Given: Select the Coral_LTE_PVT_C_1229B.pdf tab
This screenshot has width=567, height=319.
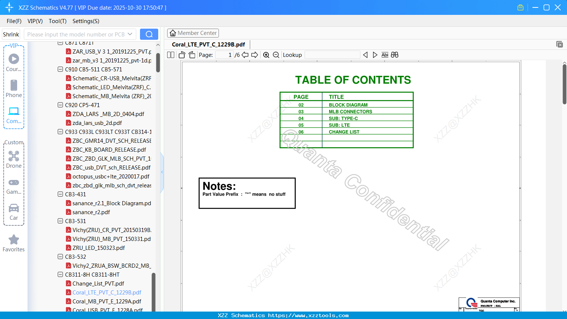Looking at the screenshot, I should click(x=208, y=45).
